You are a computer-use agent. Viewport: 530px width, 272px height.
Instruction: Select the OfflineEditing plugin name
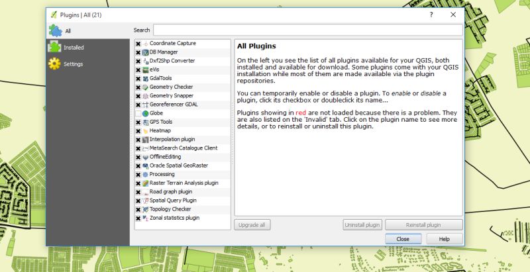pyautogui.click(x=165, y=157)
